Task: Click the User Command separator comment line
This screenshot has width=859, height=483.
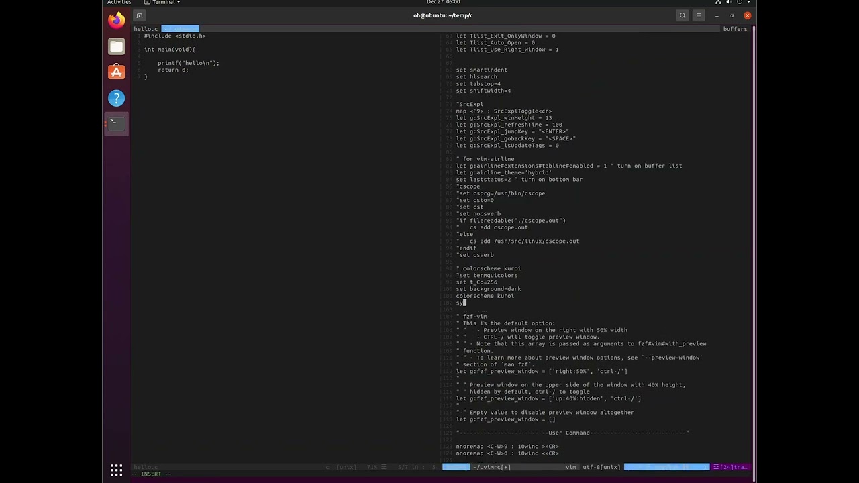Action: 572,433
